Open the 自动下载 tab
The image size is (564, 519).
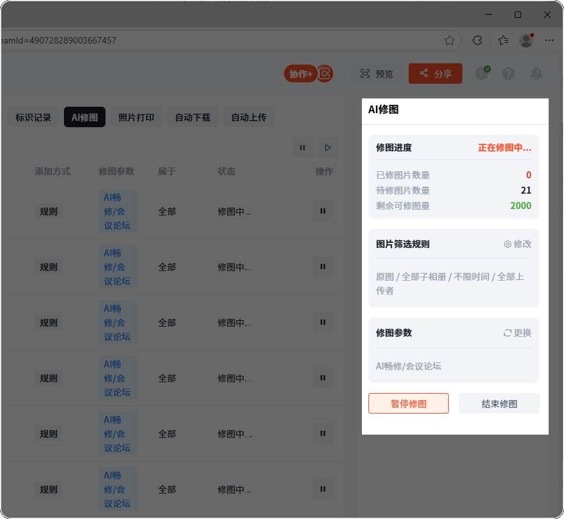click(x=192, y=118)
